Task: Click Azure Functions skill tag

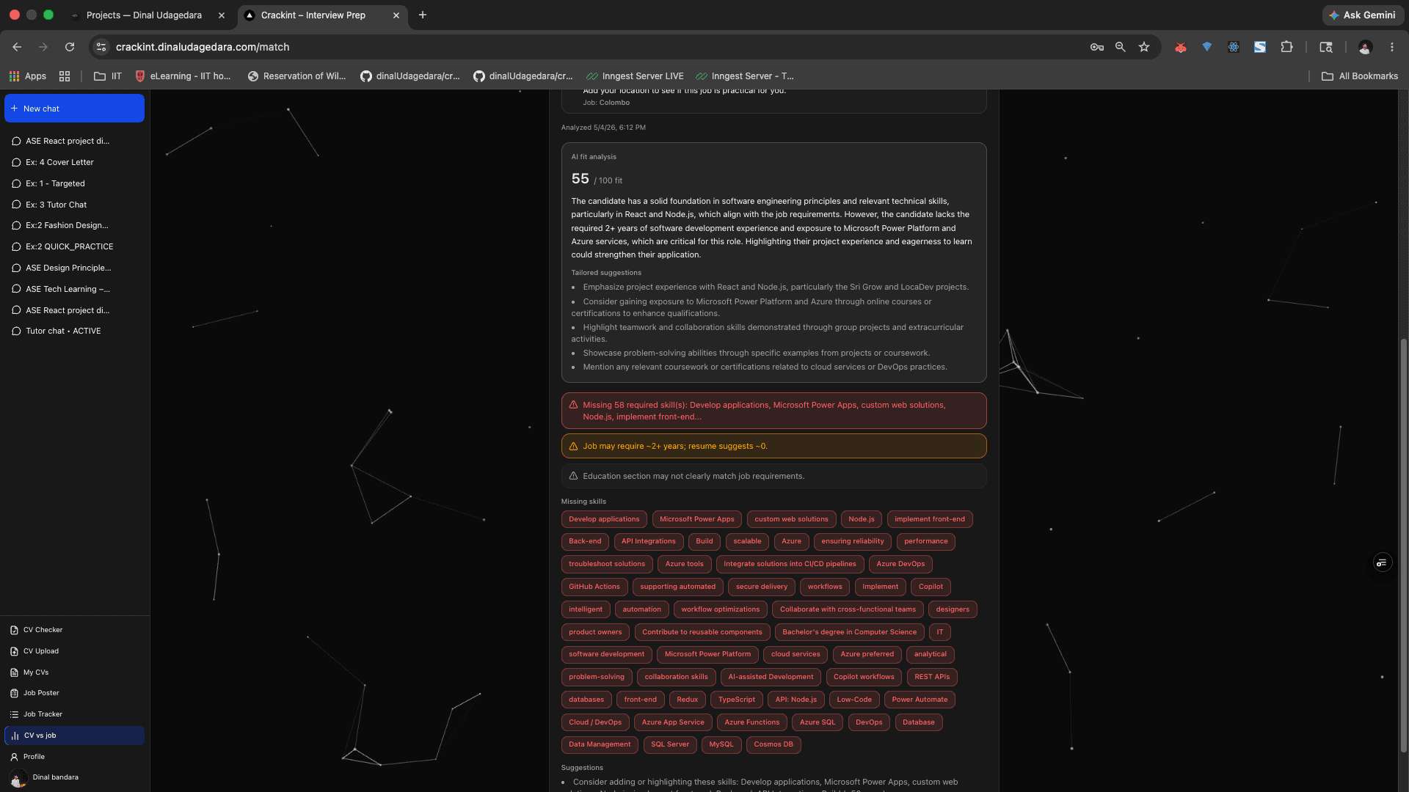Action: (751, 722)
